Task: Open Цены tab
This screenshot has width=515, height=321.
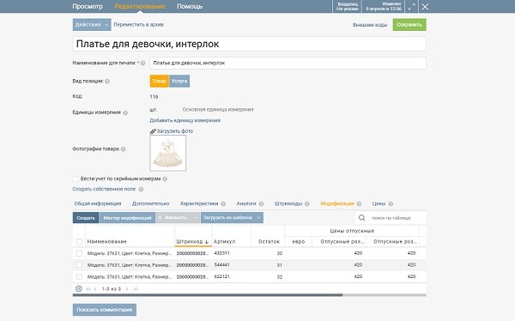Action: click(x=379, y=203)
